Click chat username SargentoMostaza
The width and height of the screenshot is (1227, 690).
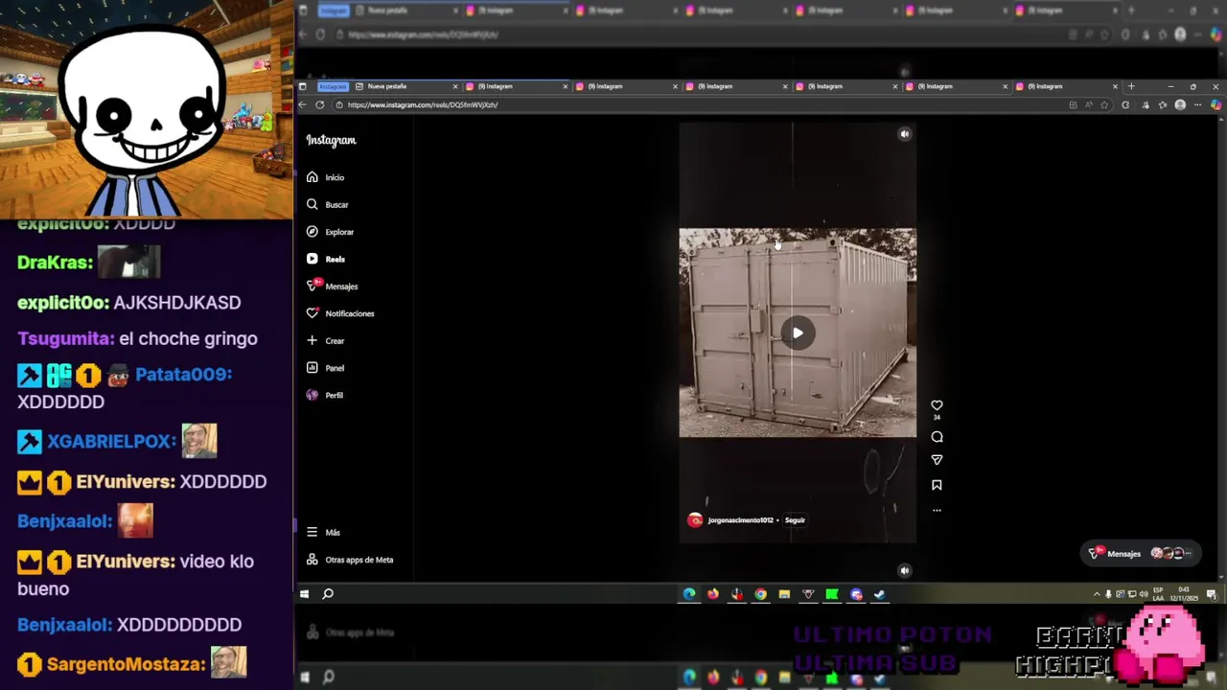[x=126, y=664]
